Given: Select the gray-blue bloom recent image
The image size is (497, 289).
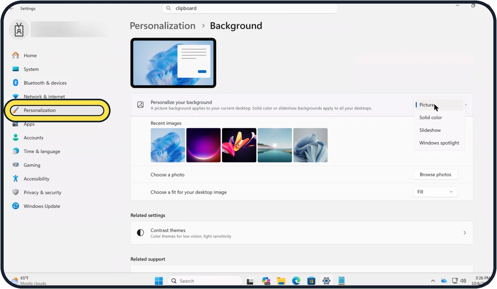Looking at the screenshot, I should [310, 145].
